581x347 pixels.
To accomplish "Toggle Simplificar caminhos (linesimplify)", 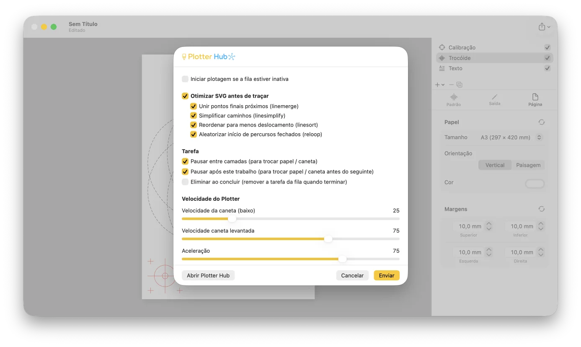I will [194, 116].
